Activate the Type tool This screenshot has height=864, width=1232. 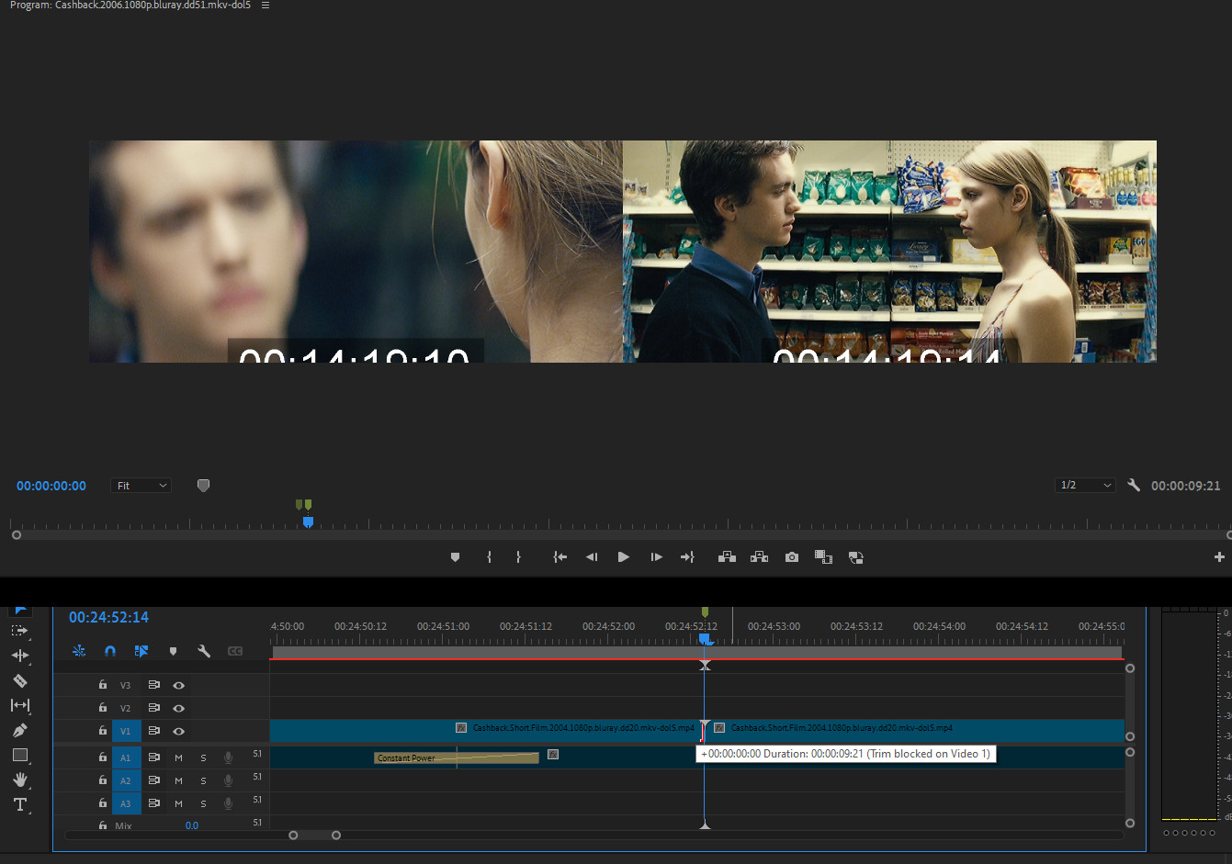pyautogui.click(x=19, y=804)
